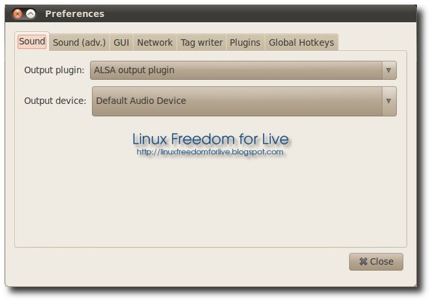Click the Output plugin dropdown arrow
This screenshot has width=432, height=302.
click(x=388, y=70)
